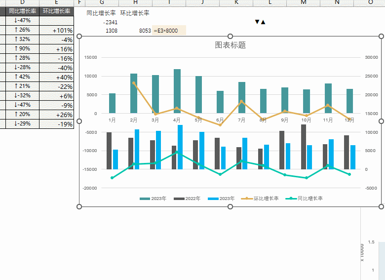Select the cell showing ↑42%

[x=22, y=77]
